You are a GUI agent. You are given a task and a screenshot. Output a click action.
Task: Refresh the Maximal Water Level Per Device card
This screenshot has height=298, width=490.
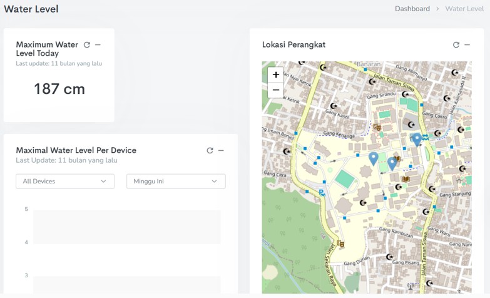[210, 151]
